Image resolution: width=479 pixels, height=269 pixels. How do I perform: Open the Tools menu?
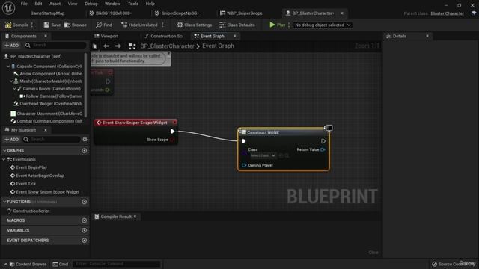(x=133, y=4)
